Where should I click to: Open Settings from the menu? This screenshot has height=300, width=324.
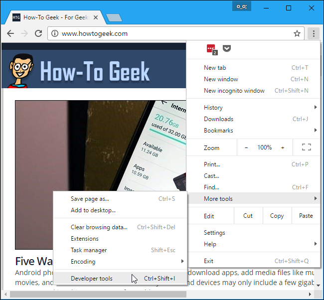(x=253, y=233)
